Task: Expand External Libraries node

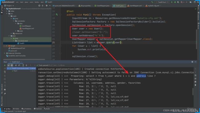Action: point(5,53)
